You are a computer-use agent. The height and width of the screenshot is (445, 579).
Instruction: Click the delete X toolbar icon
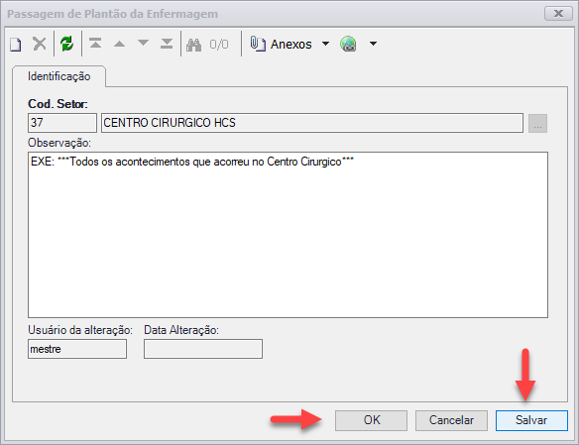pos(39,44)
